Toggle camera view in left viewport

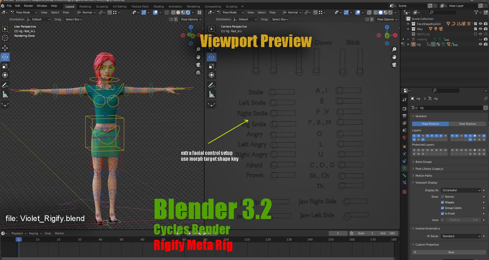point(198,65)
